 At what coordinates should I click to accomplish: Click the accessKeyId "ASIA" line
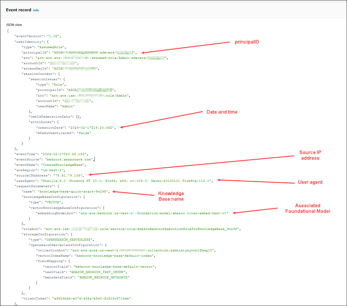(x=60, y=69)
